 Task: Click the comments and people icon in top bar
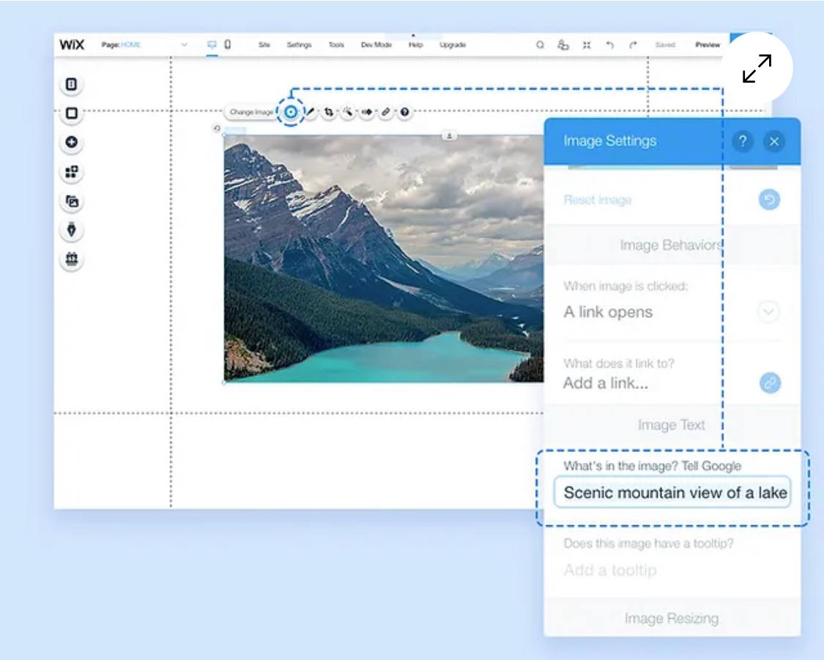tap(563, 45)
